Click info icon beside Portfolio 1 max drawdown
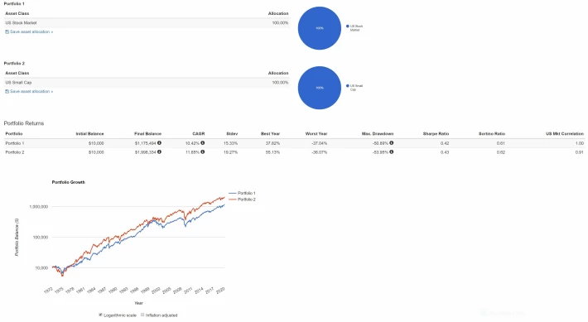 coord(392,143)
